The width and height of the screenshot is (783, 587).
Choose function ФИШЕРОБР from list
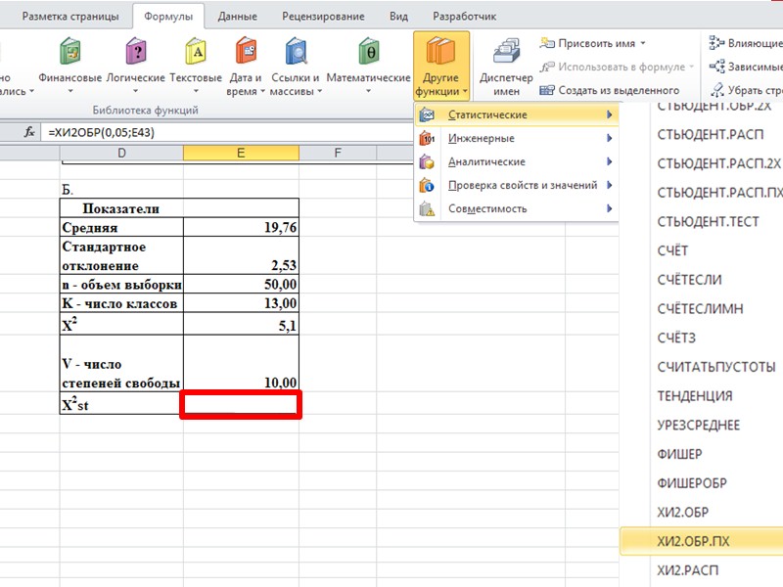pos(692,483)
